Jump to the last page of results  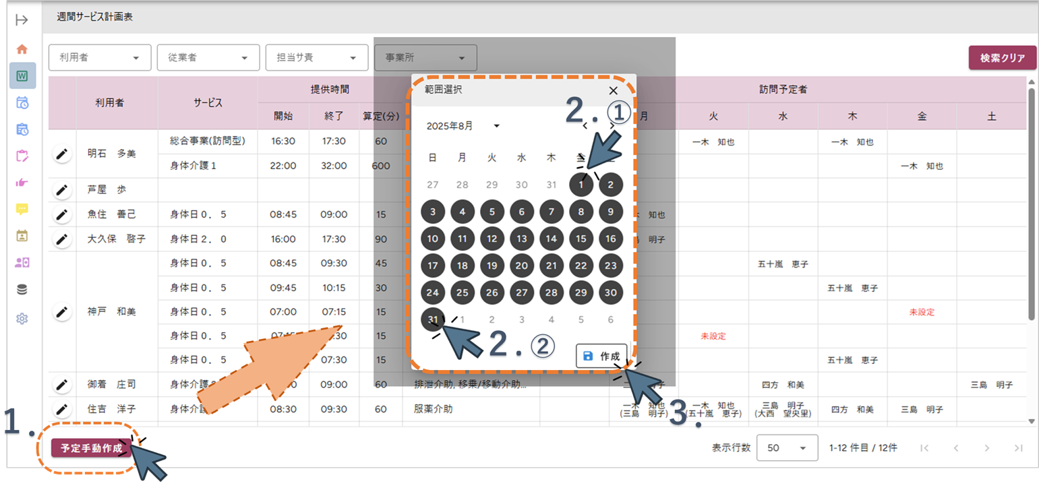coord(1018,448)
